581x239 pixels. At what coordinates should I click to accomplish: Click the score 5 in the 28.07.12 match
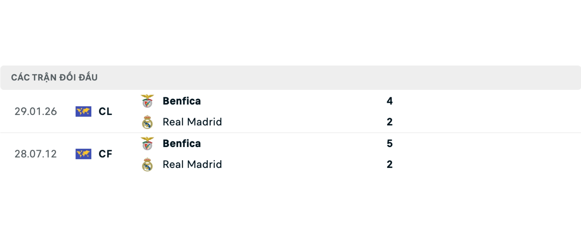(x=390, y=143)
